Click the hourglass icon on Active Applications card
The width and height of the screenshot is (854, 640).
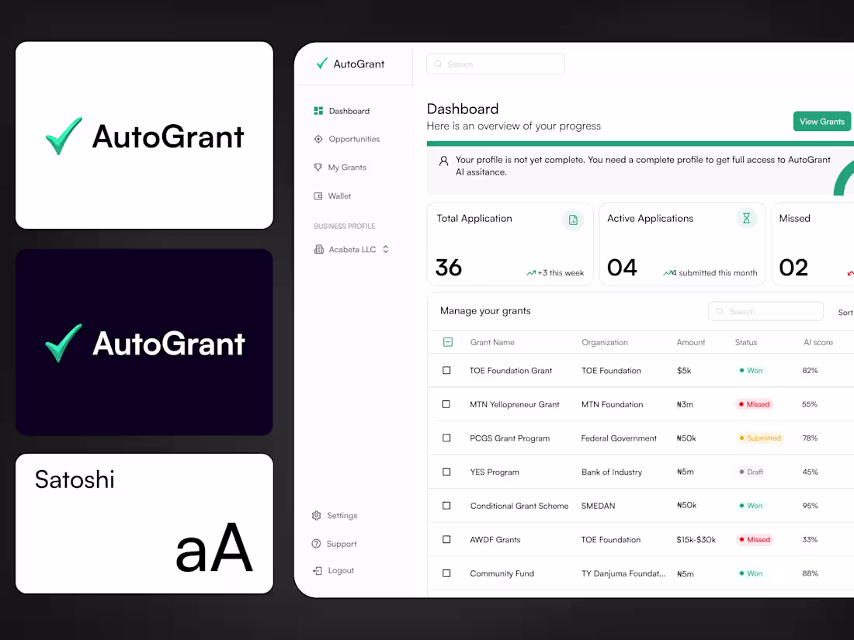(746, 218)
